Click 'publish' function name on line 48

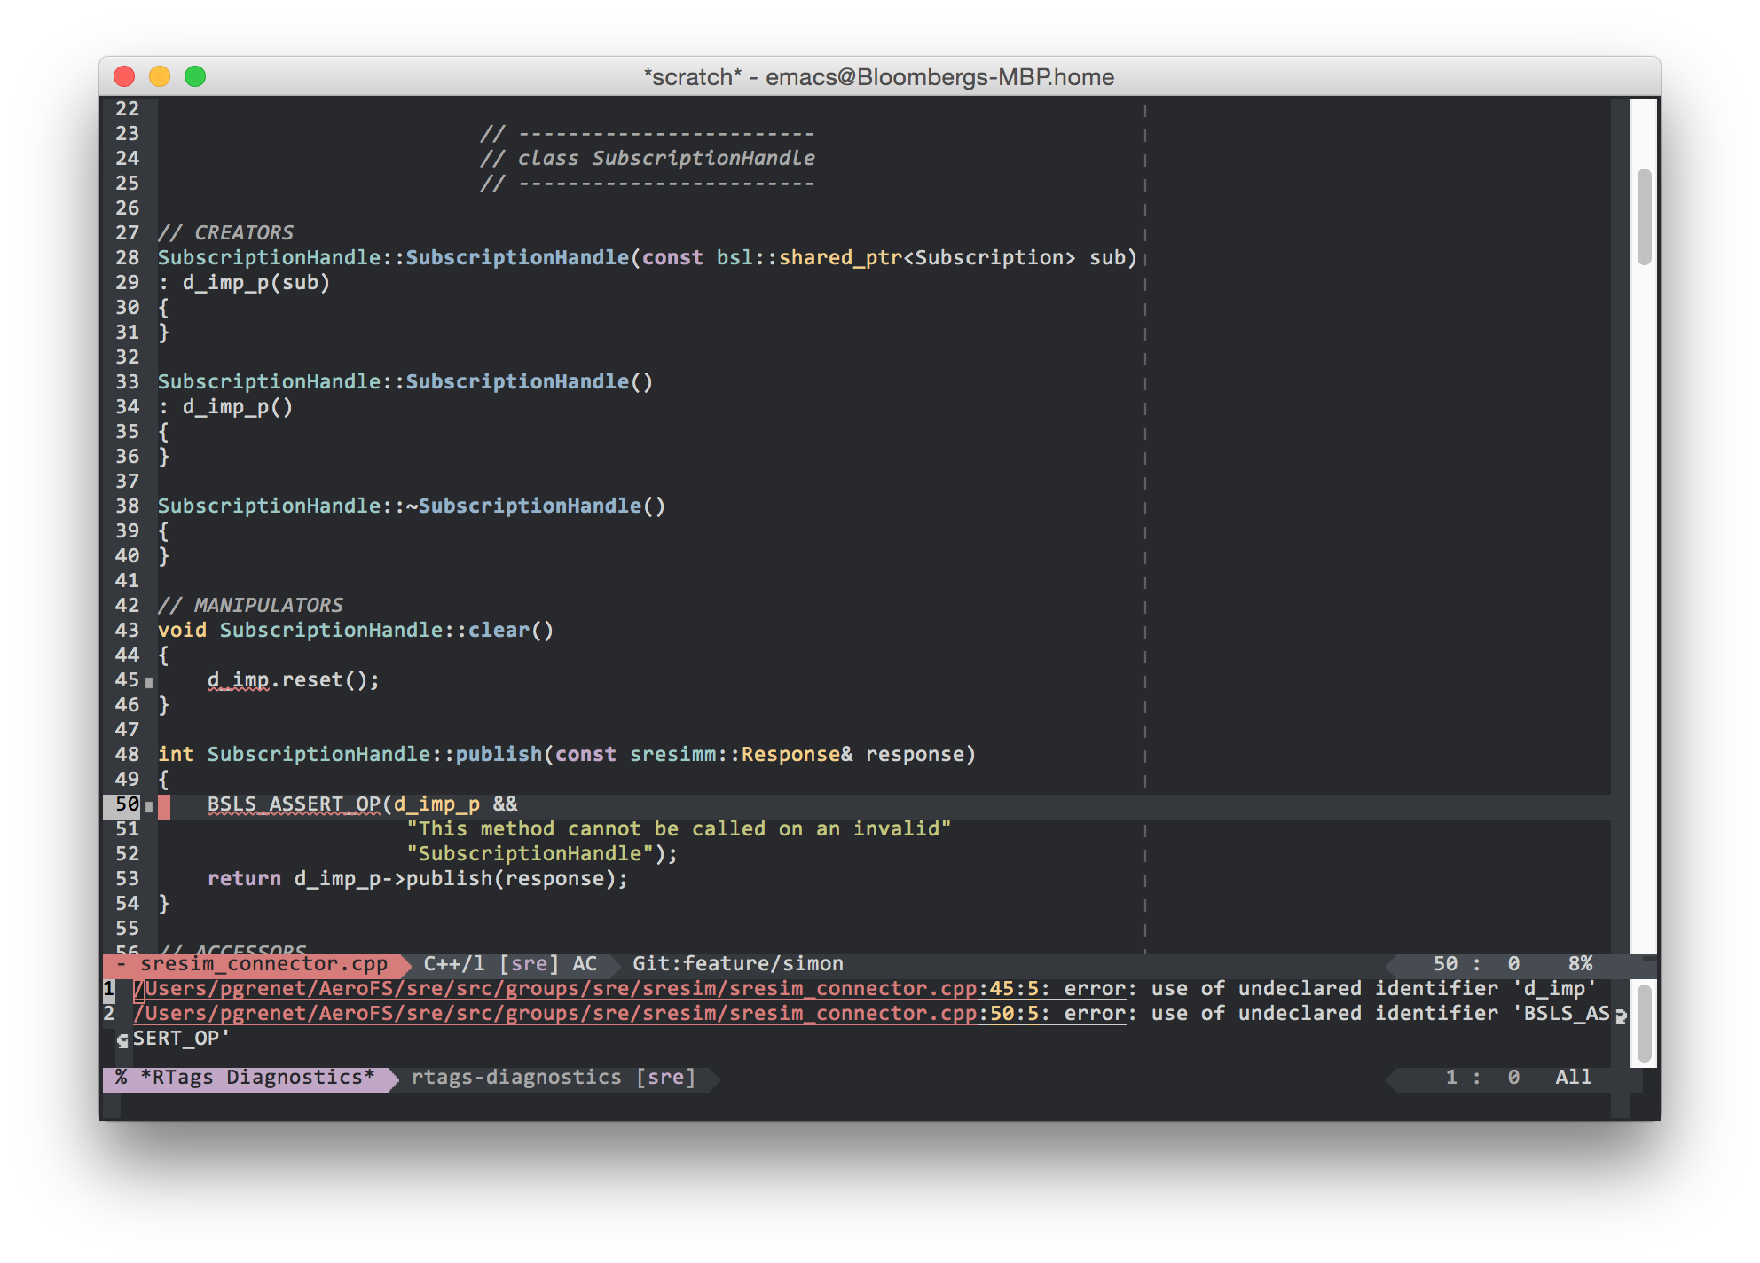pos(499,754)
